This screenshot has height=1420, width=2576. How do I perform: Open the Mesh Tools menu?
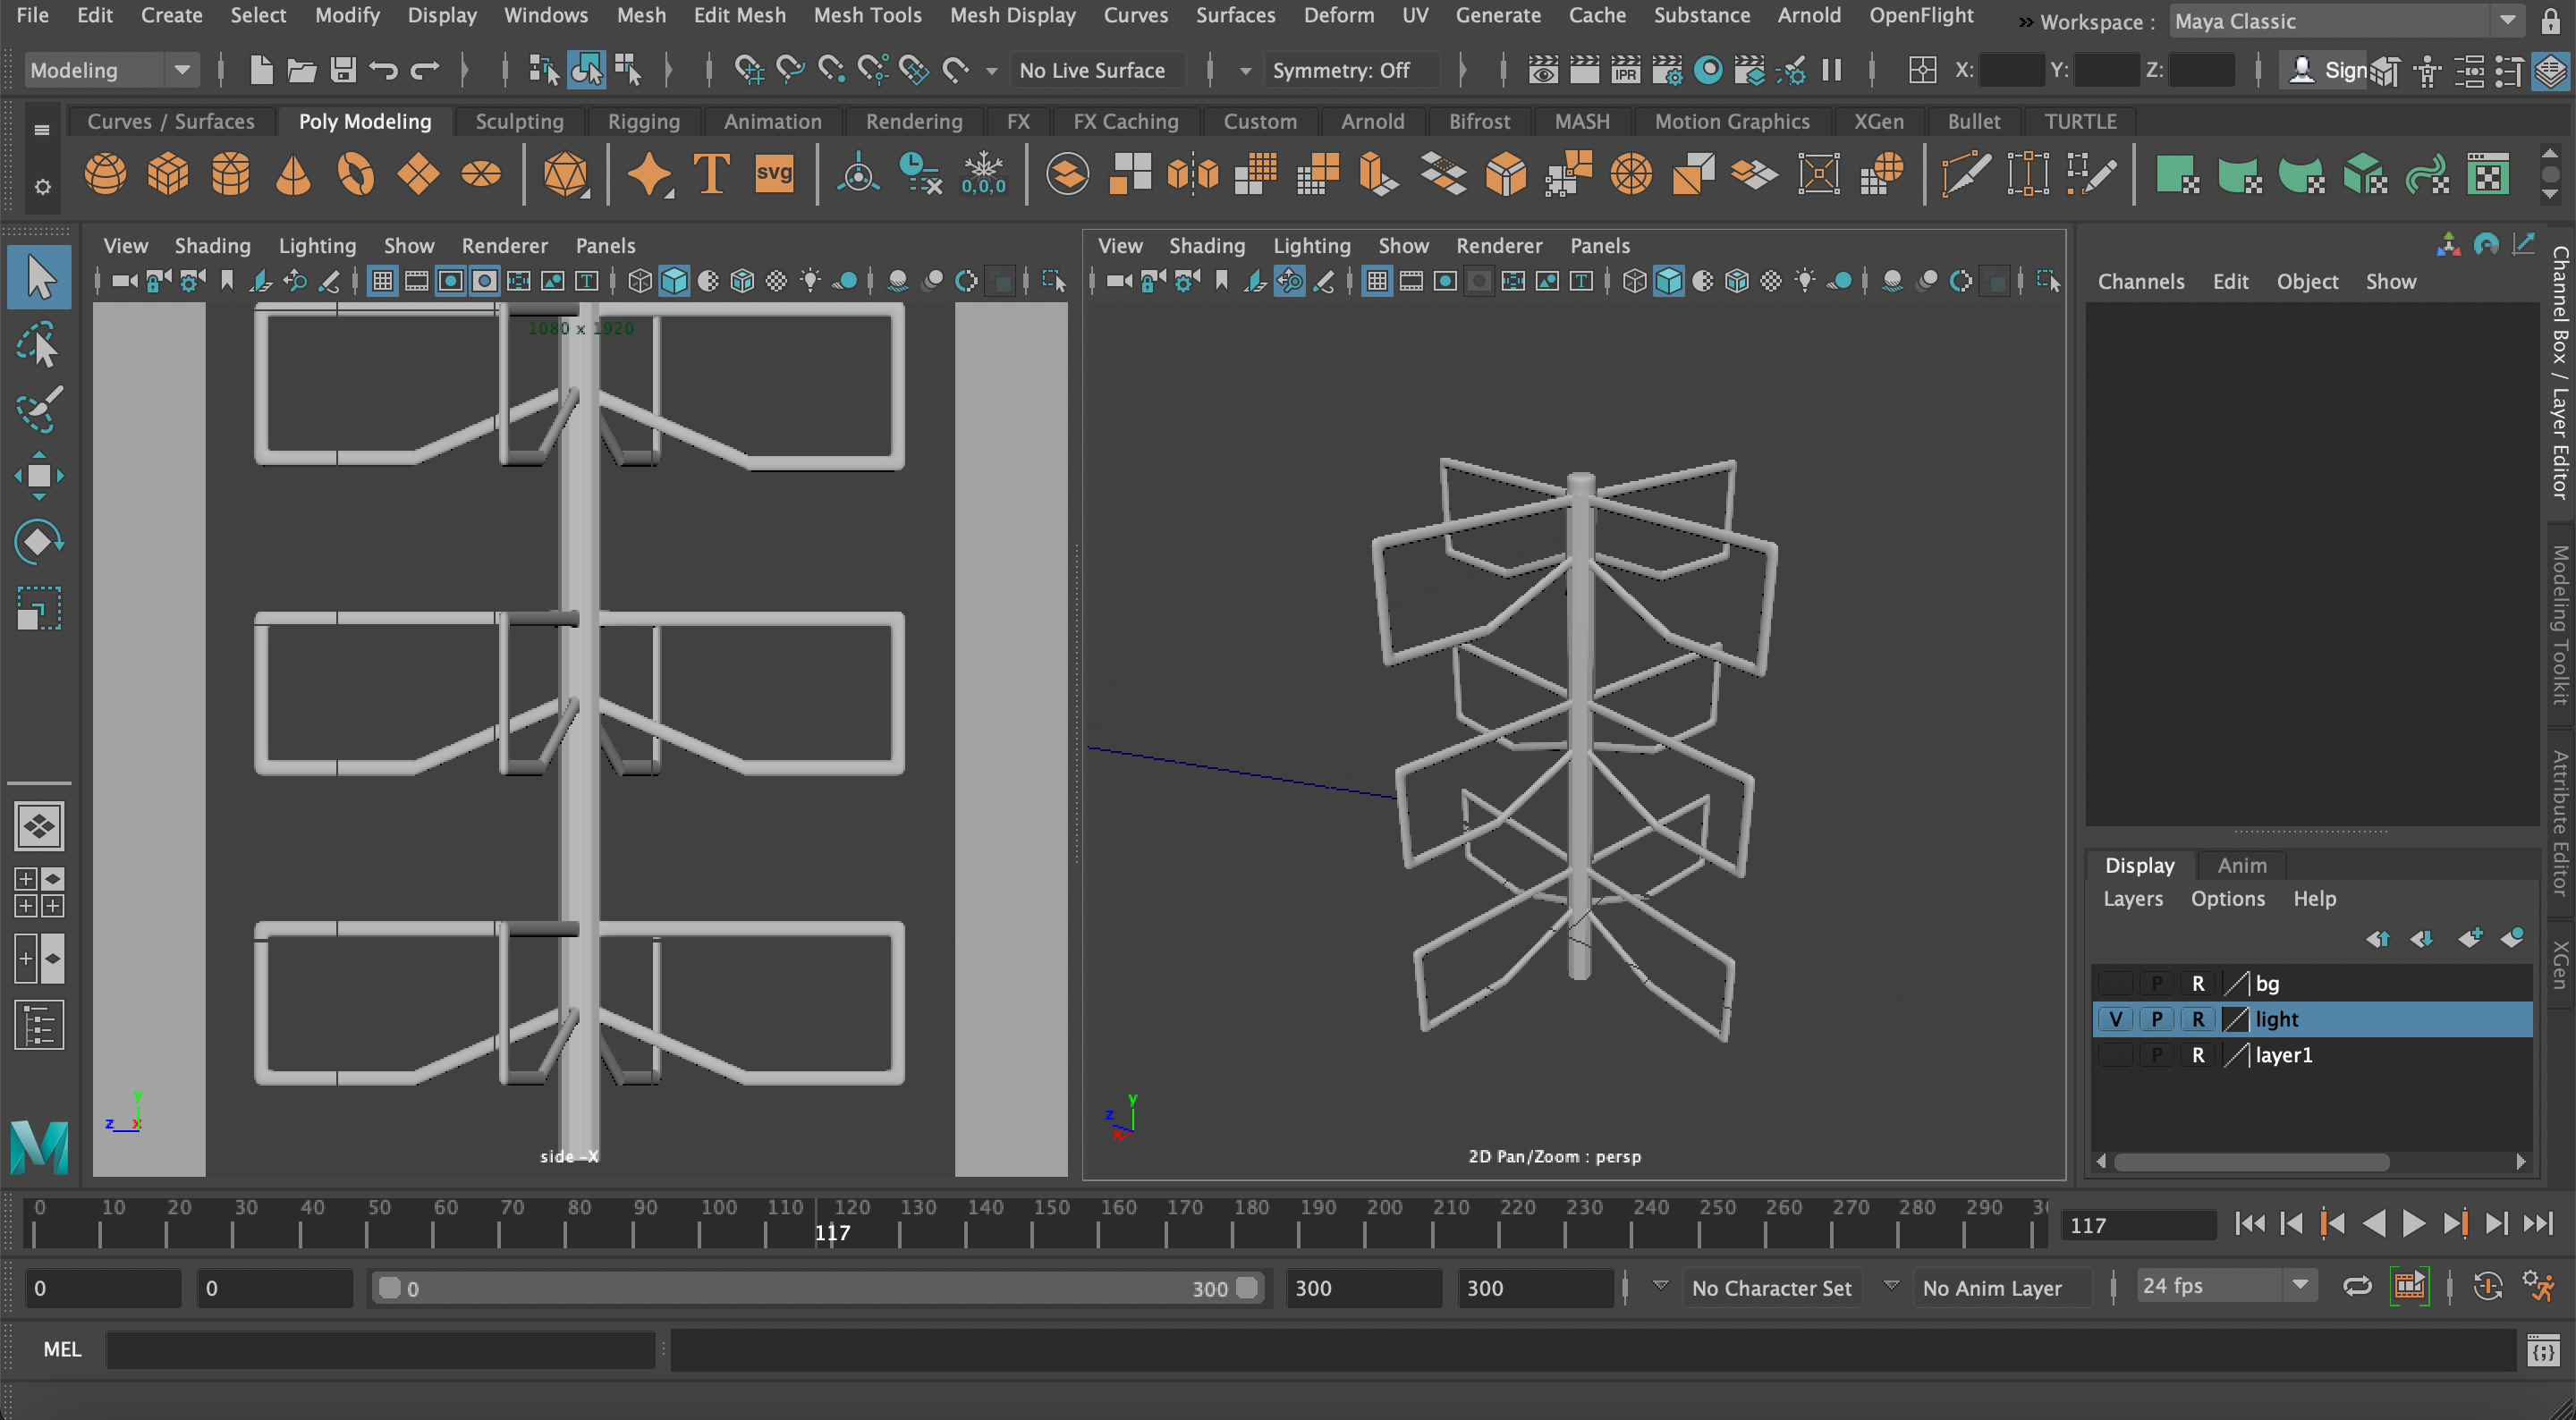pyautogui.click(x=867, y=15)
